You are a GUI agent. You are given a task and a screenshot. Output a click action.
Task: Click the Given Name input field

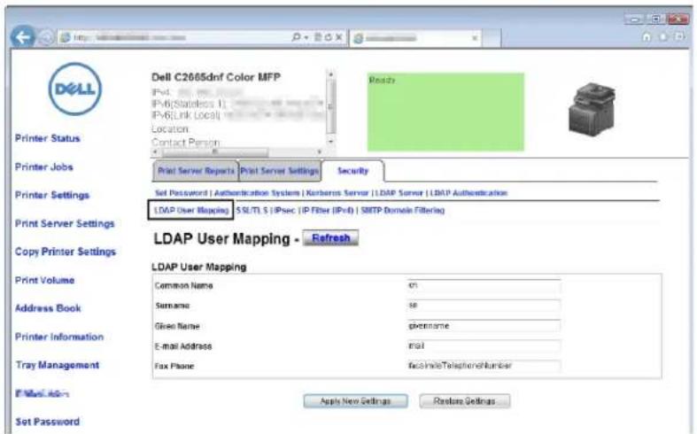(484, 326)
